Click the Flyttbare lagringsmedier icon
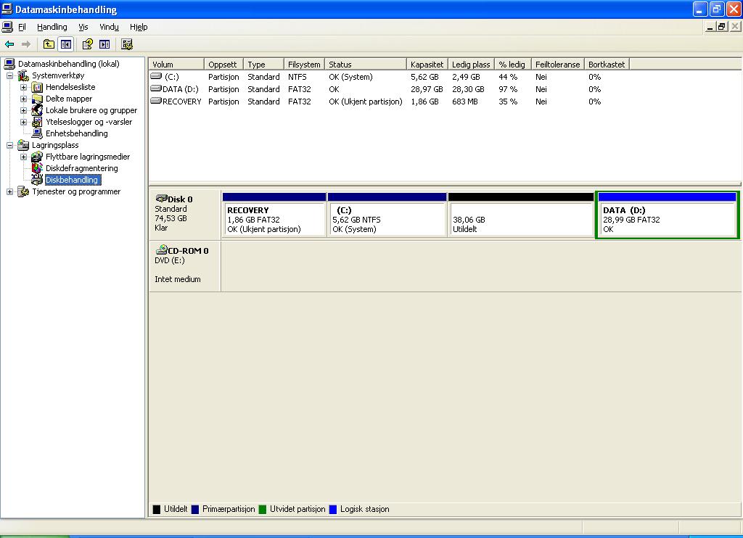 pos(37,157)
